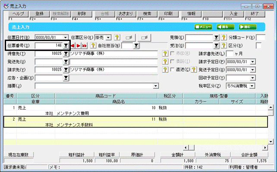This screenshot has width=277, height=172.
Task: Click the メモ status bar field
Action: 116,167
